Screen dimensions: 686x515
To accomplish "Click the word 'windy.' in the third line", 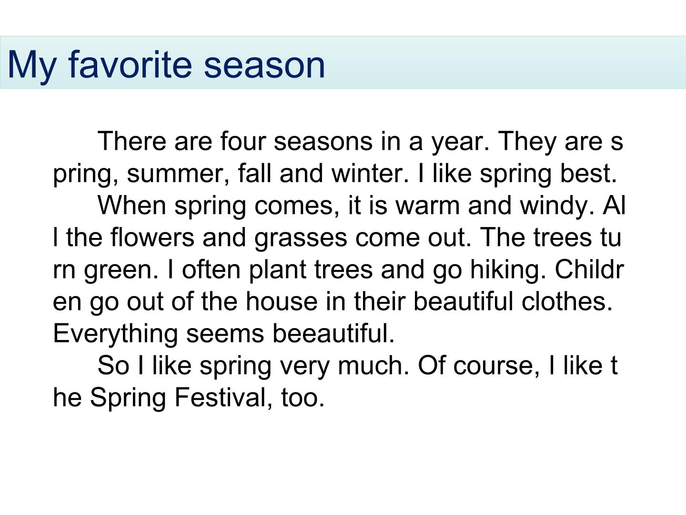I will (x=556, y=205).
